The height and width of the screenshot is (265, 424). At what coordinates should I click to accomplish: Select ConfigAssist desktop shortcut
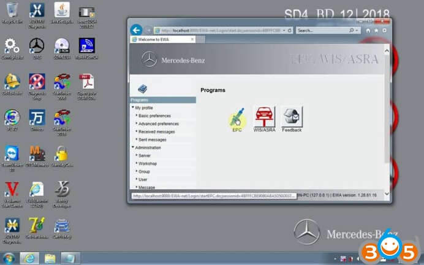click(12, 48)
